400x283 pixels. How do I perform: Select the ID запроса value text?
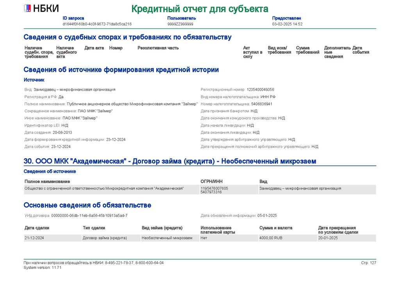click(x=97, y=24)
